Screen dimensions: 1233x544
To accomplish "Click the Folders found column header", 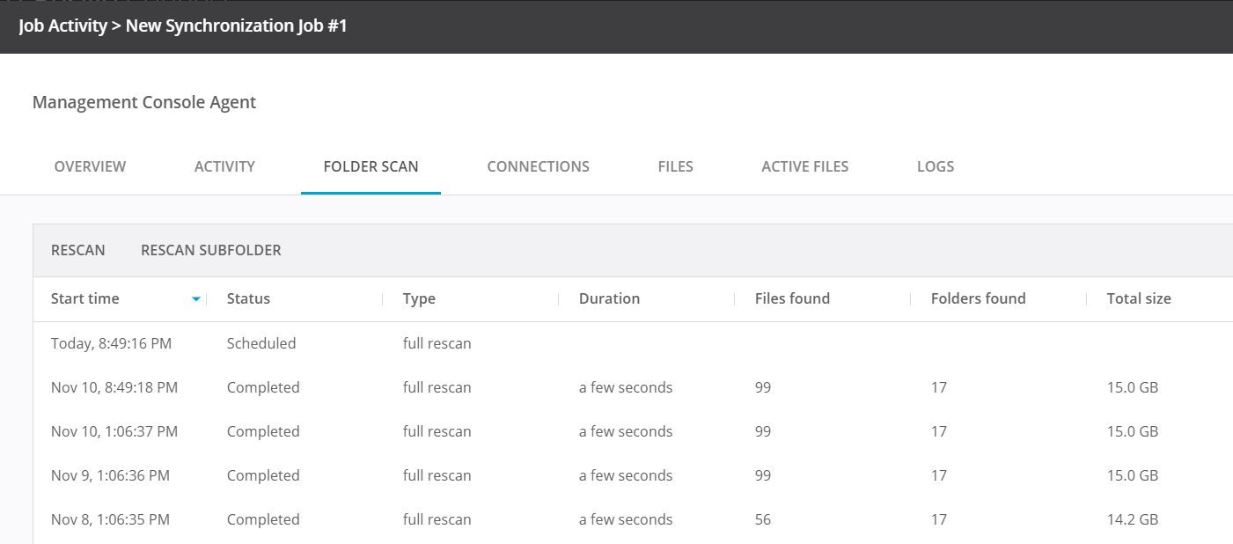I will click(978, 298).
